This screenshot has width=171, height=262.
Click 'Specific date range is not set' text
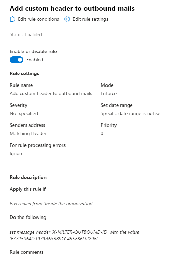click(x=131, y=113)
